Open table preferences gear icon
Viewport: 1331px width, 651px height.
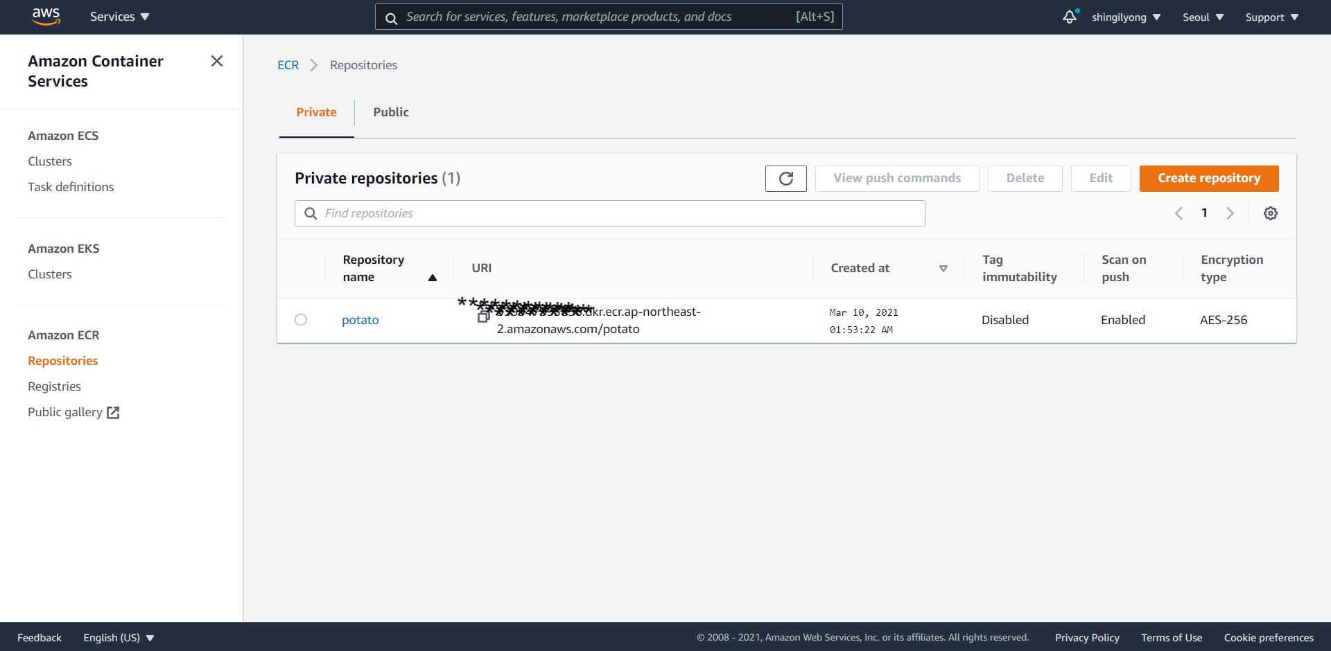[1271, 213]
